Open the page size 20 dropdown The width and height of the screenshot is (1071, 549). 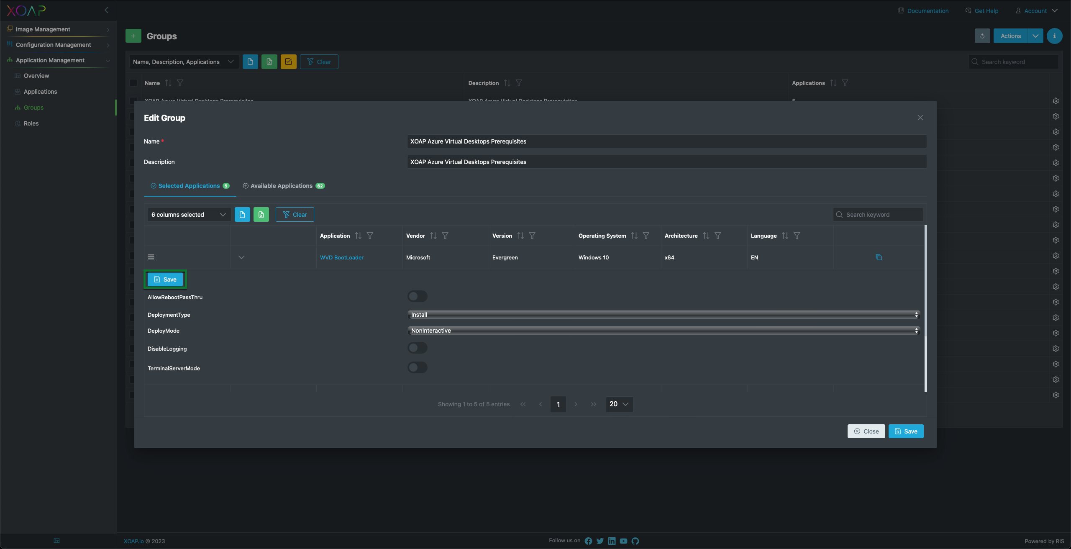[619, 404]
